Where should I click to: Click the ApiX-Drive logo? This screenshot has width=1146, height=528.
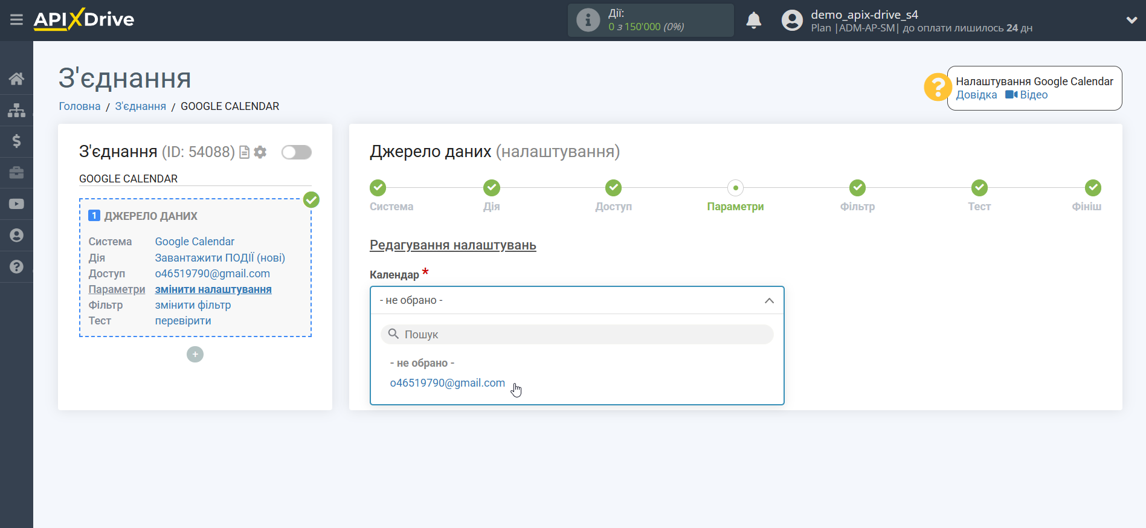tap(84, 19)
